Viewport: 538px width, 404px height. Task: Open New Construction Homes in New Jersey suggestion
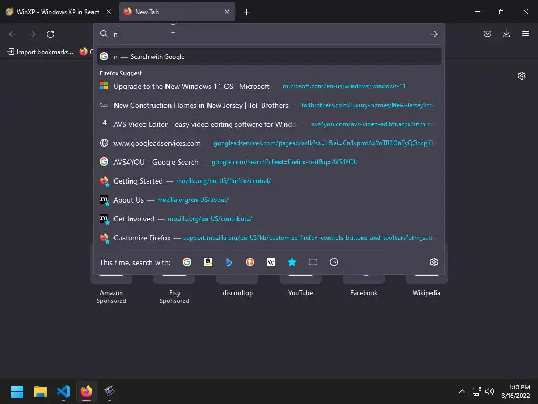[269, 105]
